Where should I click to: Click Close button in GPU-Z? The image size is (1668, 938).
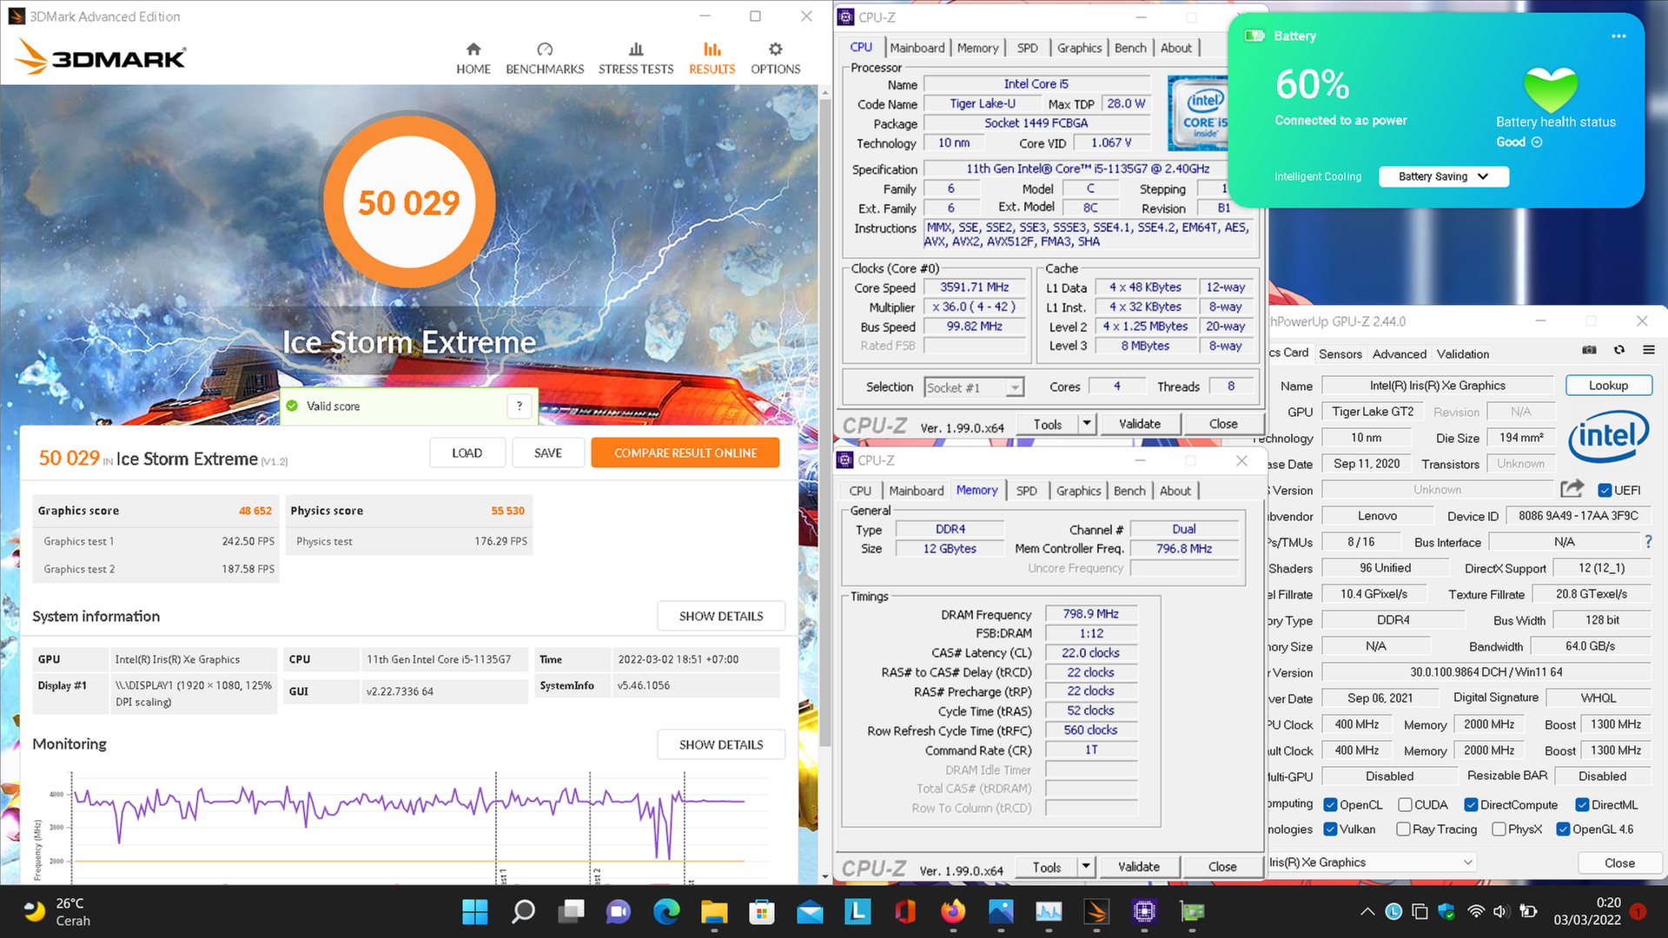1619,862
